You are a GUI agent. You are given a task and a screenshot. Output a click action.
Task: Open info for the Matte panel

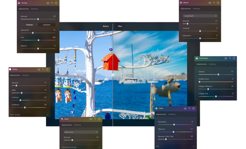click(x=47, y=70)
